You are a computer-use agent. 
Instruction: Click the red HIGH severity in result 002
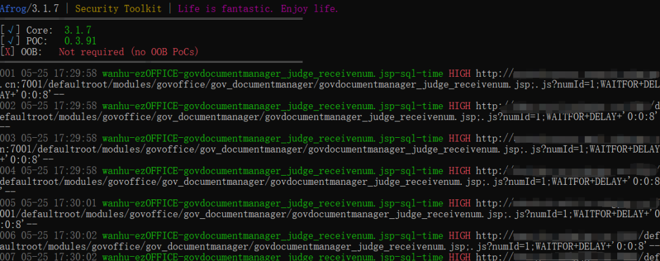click(460, 106)
